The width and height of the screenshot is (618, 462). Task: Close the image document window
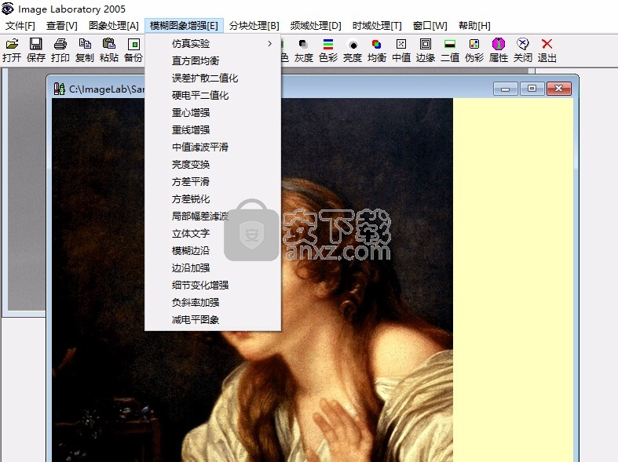558,89
